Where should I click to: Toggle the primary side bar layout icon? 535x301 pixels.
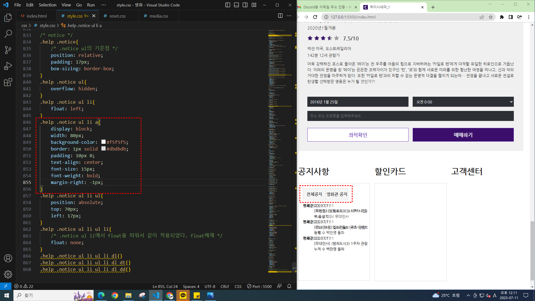point(228,5)
